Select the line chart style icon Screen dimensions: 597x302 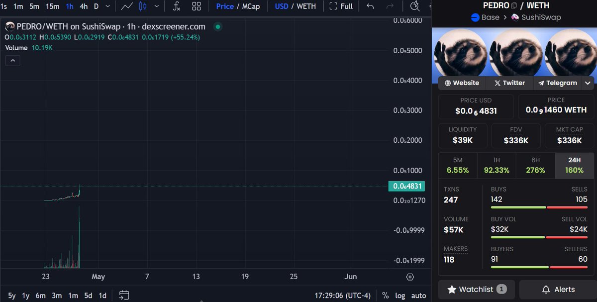[x=127, y=6]
